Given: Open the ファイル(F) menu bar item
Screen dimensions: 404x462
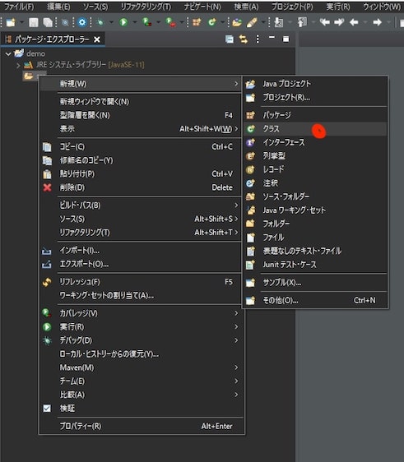Looking at the screenshot, I should [19, 7].
